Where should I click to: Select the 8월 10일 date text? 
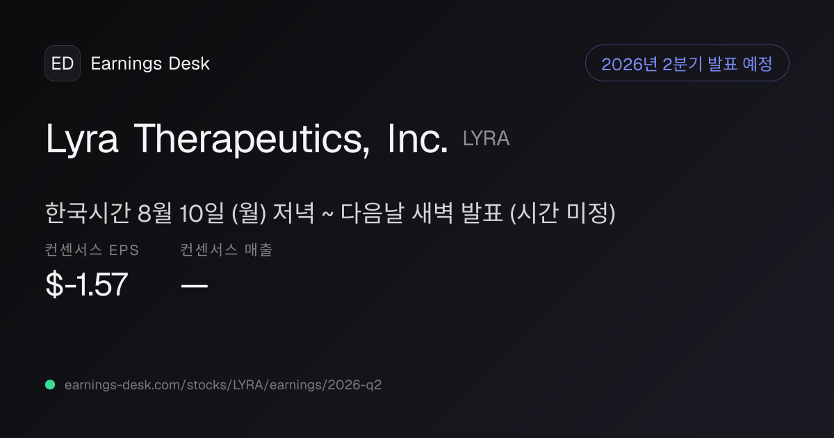pos(180,213)
